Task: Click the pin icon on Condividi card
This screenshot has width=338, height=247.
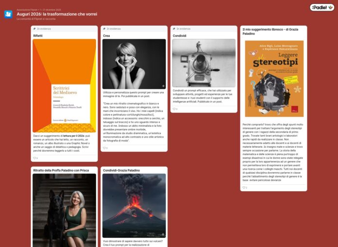Action: pos(174,29)
